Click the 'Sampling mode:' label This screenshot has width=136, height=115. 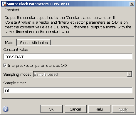17,74
